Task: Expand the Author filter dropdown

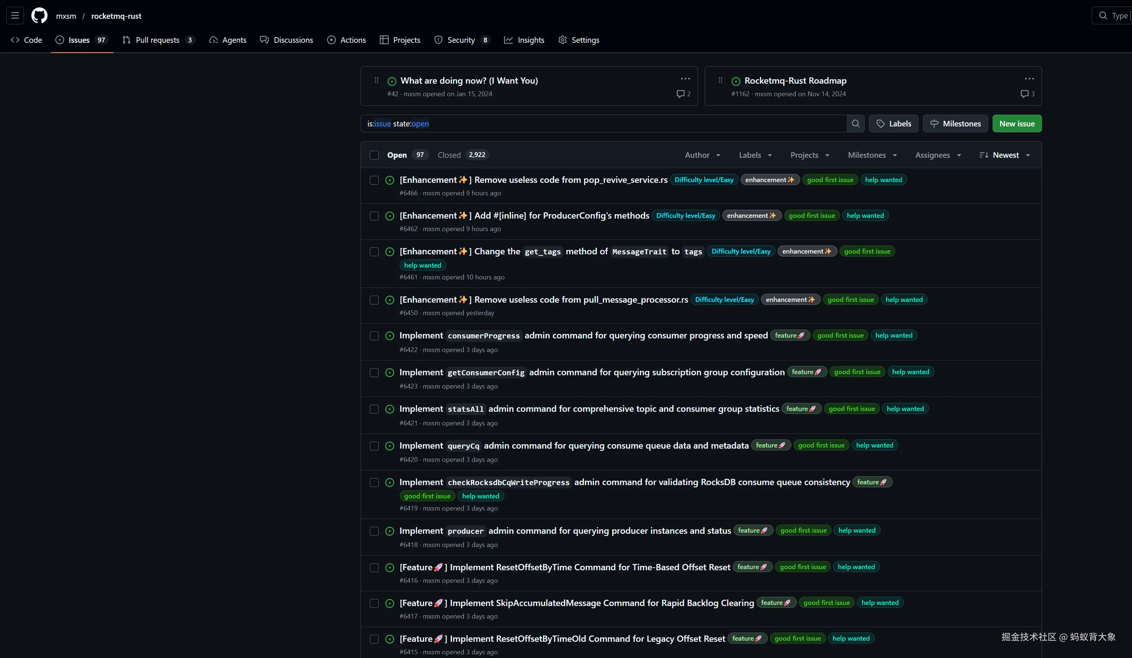Action: [702, 155]
